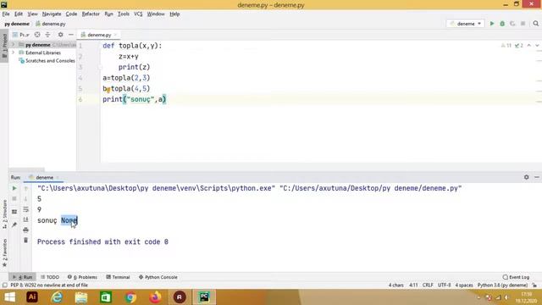Print output icon in Run panel

click(x=26, y=230)
